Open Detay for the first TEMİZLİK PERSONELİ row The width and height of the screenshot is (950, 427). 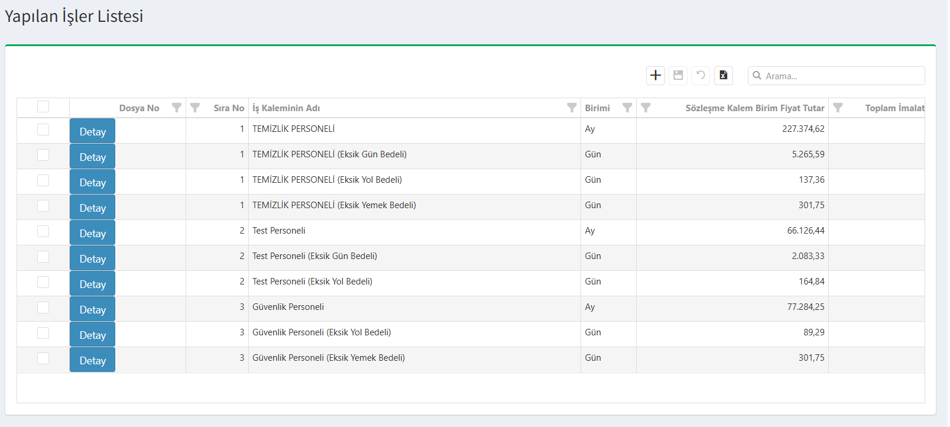tap(92, 131)
